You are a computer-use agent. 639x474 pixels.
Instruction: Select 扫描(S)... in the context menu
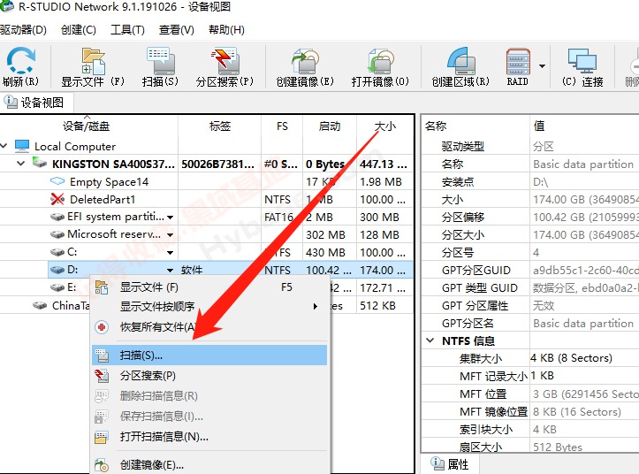141,355
